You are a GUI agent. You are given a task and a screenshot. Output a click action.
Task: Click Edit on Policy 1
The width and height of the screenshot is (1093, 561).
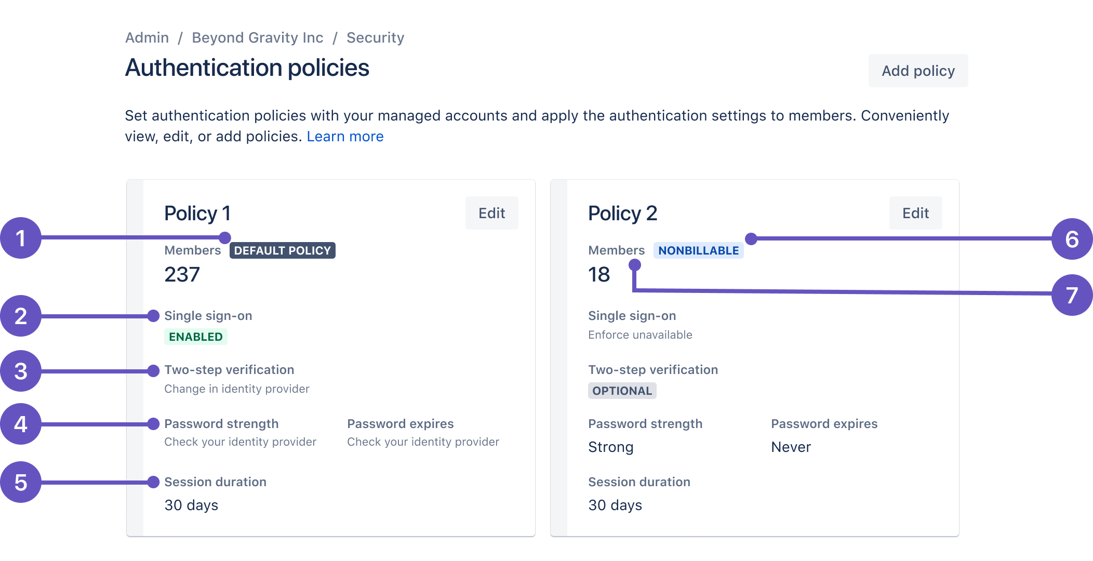(491, 212)
